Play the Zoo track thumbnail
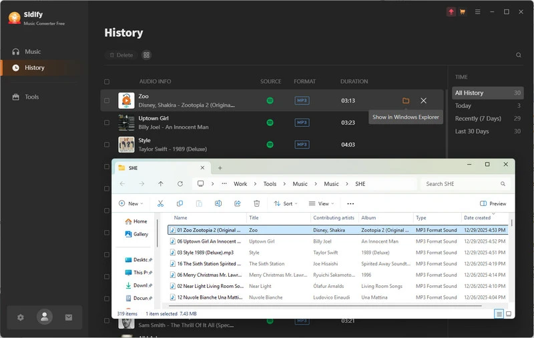The height and width of the screenshot is (338, 534). [126, 101]
